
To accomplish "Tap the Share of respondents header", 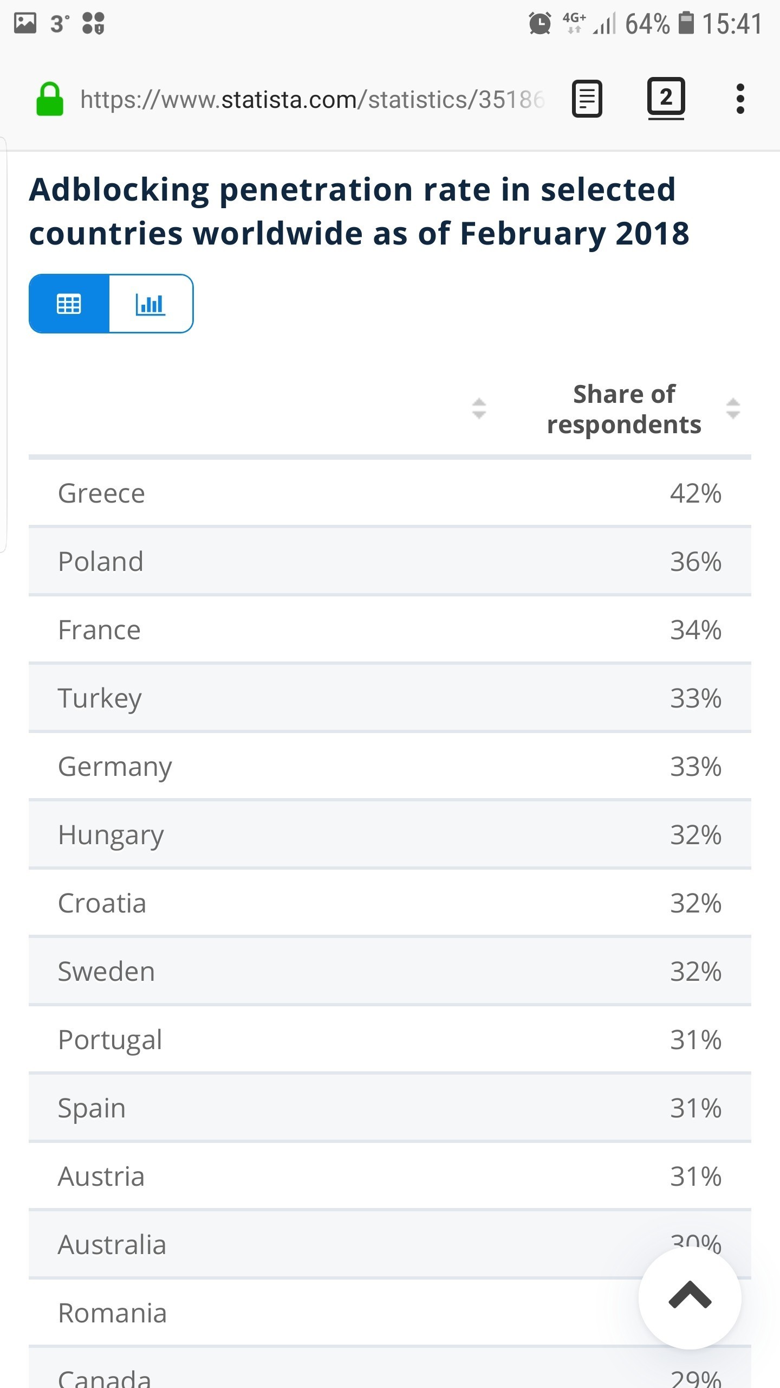I will tap(624, 409).
